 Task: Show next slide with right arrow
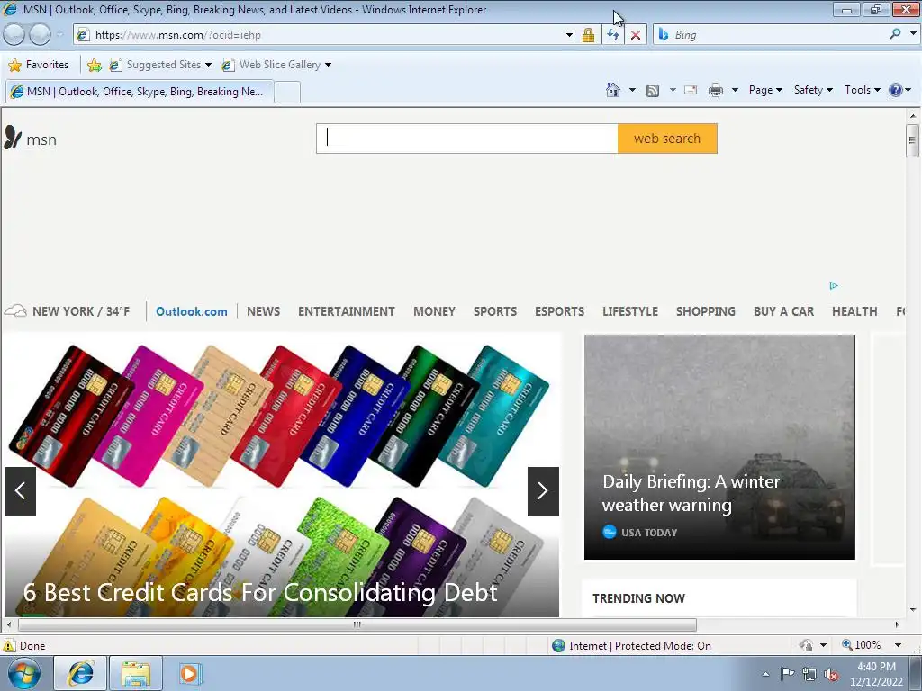(543, 491)
